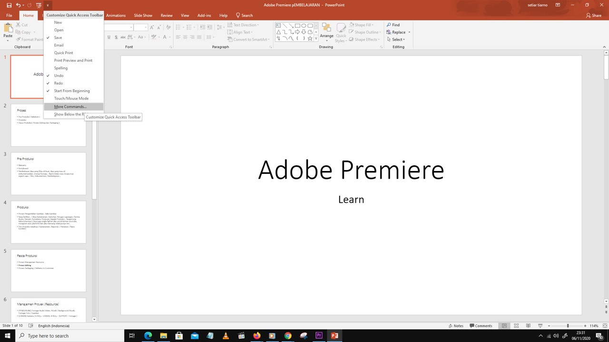Open Windows notification center icon
Screen dimensions: 609x342
pos(600,336)
